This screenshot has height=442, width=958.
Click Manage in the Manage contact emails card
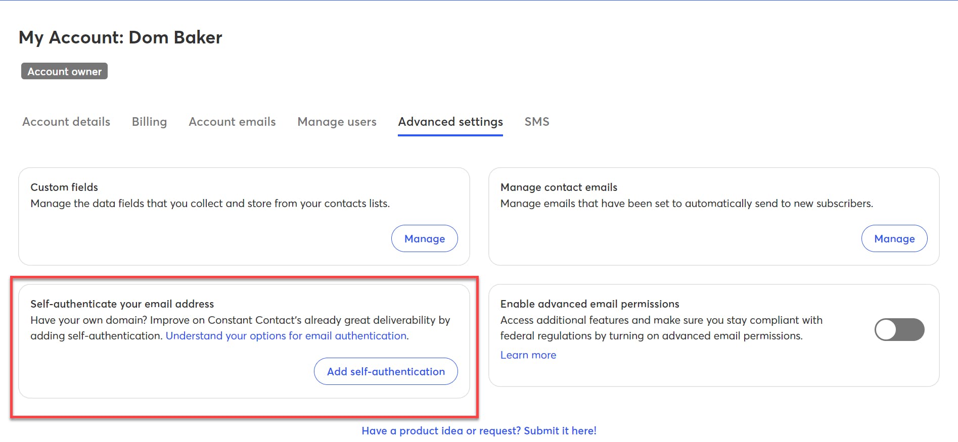tap(894, 238)
